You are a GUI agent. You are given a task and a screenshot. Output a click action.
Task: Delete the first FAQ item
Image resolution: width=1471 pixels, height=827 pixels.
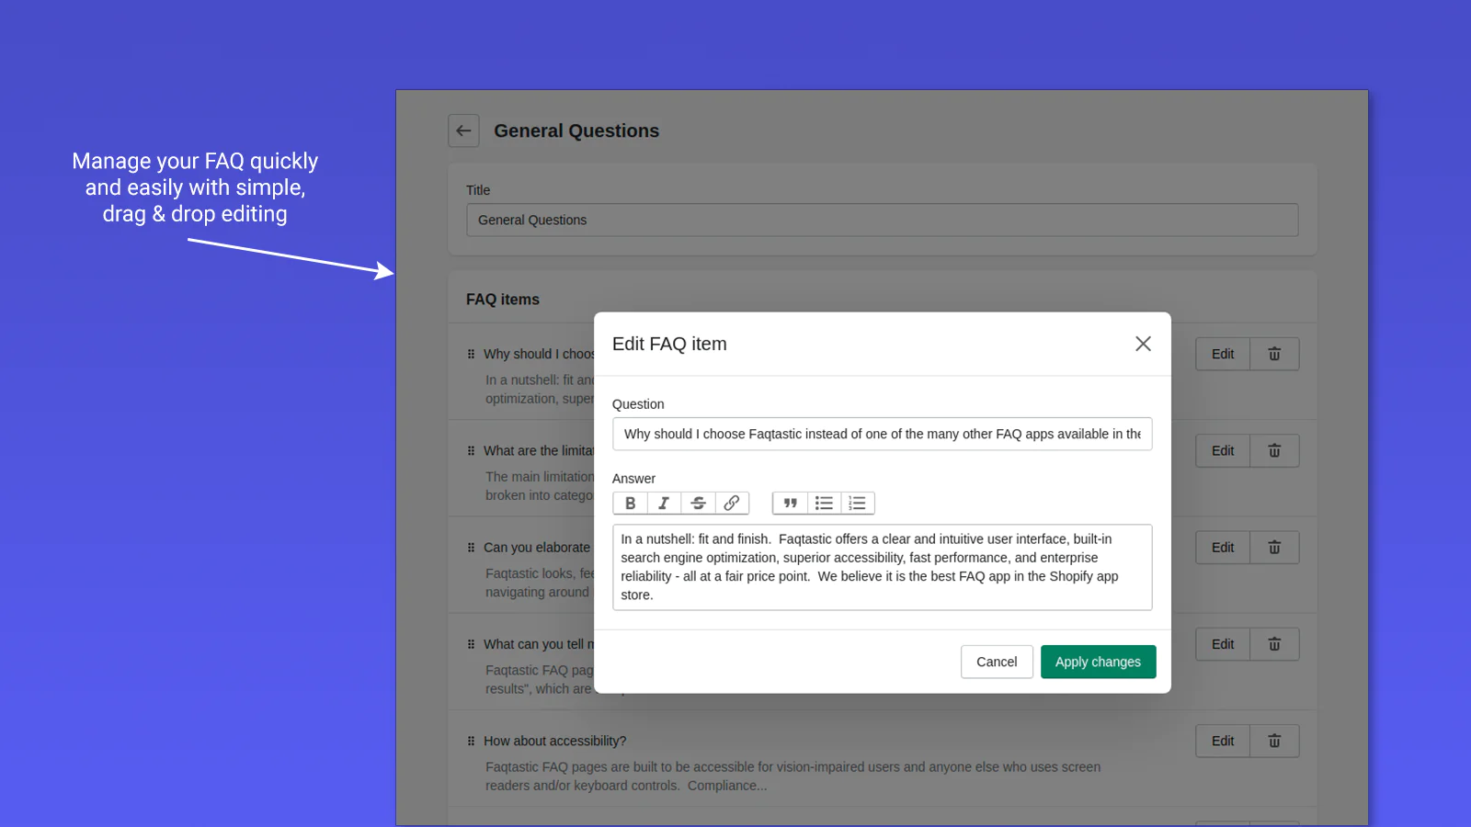[x=1274, y=354]
